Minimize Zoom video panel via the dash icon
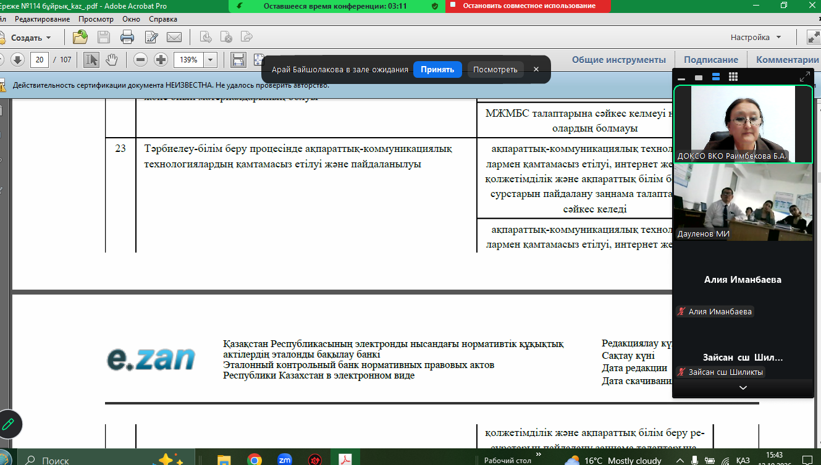This screenshot has width=821, height=465. tap(681, 78)
